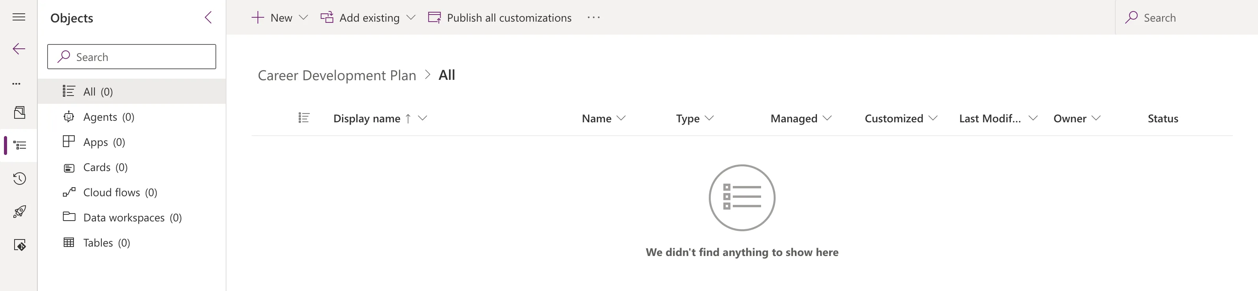Open the Pipelines rocket icon
This screenshot has height=291, width=1258.
(x=20, y=212)
